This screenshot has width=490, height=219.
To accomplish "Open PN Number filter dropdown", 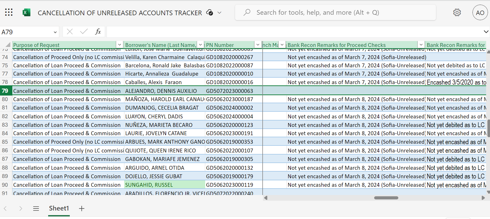I will 258,45.
